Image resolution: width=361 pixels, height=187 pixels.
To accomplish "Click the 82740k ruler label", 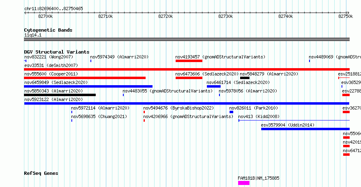I will (x=286, y=16).
